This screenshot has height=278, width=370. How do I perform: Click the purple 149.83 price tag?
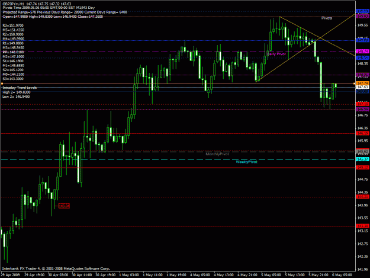[x=362, y=16]
